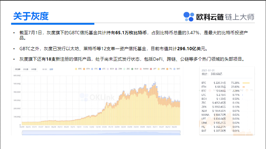Click the 600.00亿 y-axis label
The image size is (266, 149).
click(x=17, y=76)
